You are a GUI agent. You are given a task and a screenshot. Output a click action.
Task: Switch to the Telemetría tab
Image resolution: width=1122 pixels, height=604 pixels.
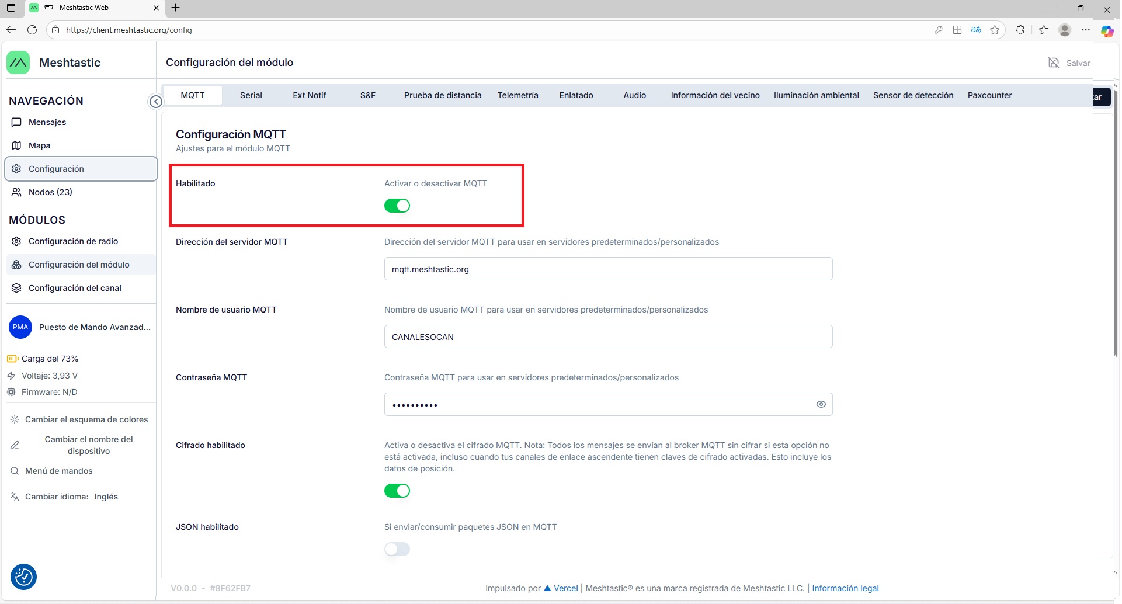coord(517,95)
